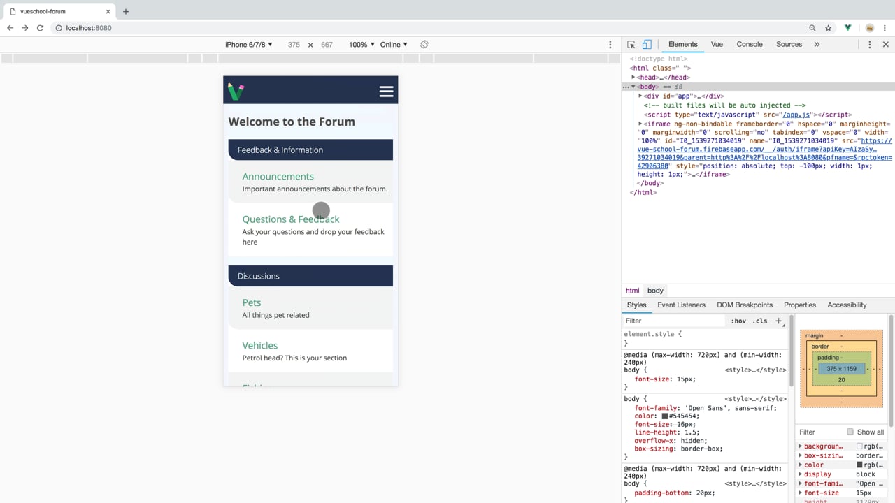Expand the computed font-size property
This screenshot has height=503, width=895.
801,493
